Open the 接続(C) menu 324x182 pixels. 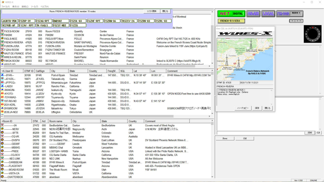coord(25,7)
